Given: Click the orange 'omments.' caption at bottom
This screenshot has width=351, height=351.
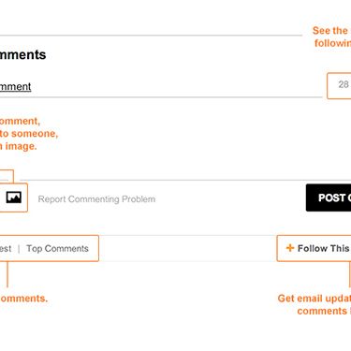Looking at the screenshot, I should [23, 299].
